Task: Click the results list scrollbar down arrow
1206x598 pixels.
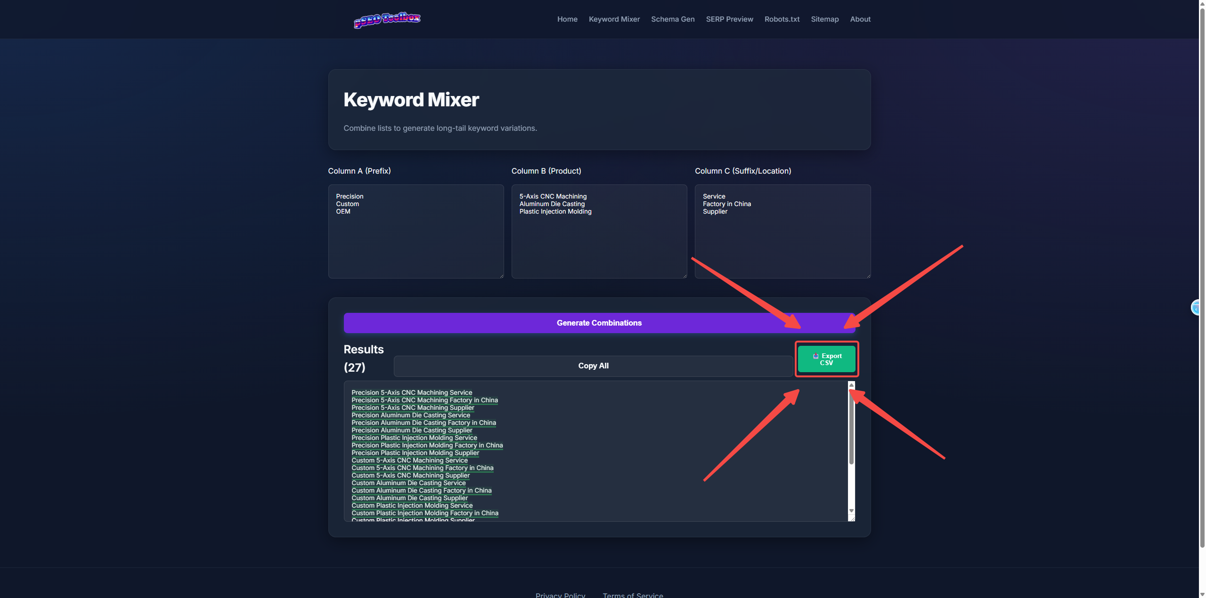Action: (x=851, y=510)
